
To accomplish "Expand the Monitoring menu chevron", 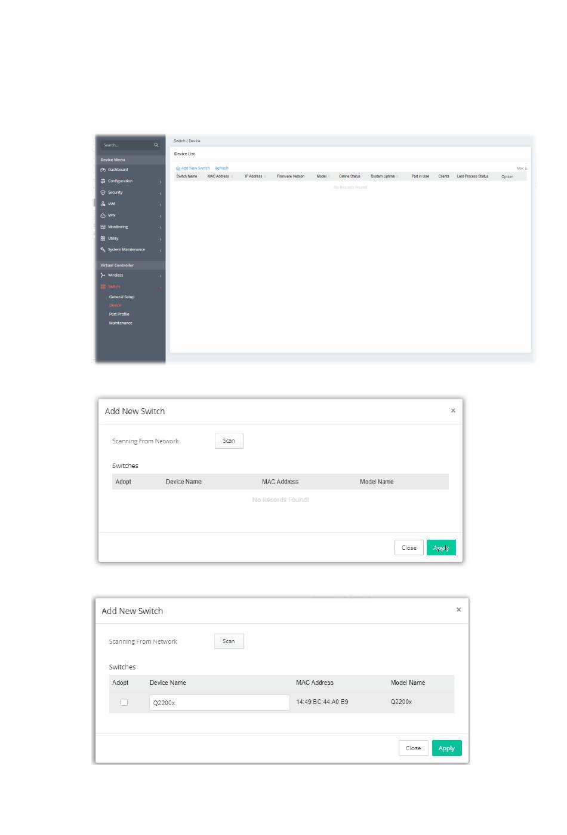I will (161, 227).
